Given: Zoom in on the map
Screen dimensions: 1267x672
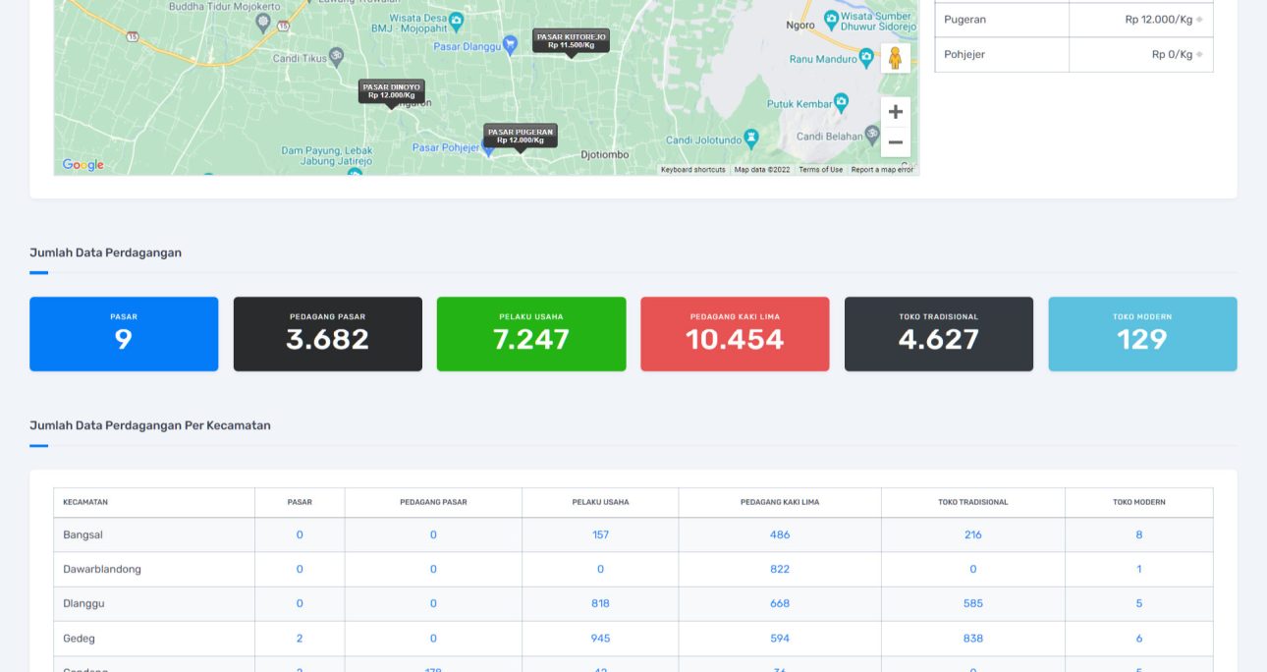Looking at the screenshot, I should pyautogui.click(x=895, y=112).
